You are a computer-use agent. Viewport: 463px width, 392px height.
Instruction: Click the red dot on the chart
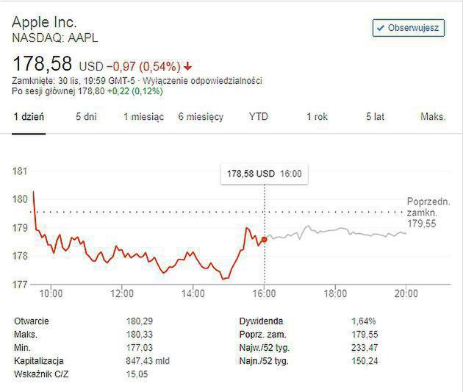click(265, 239)
